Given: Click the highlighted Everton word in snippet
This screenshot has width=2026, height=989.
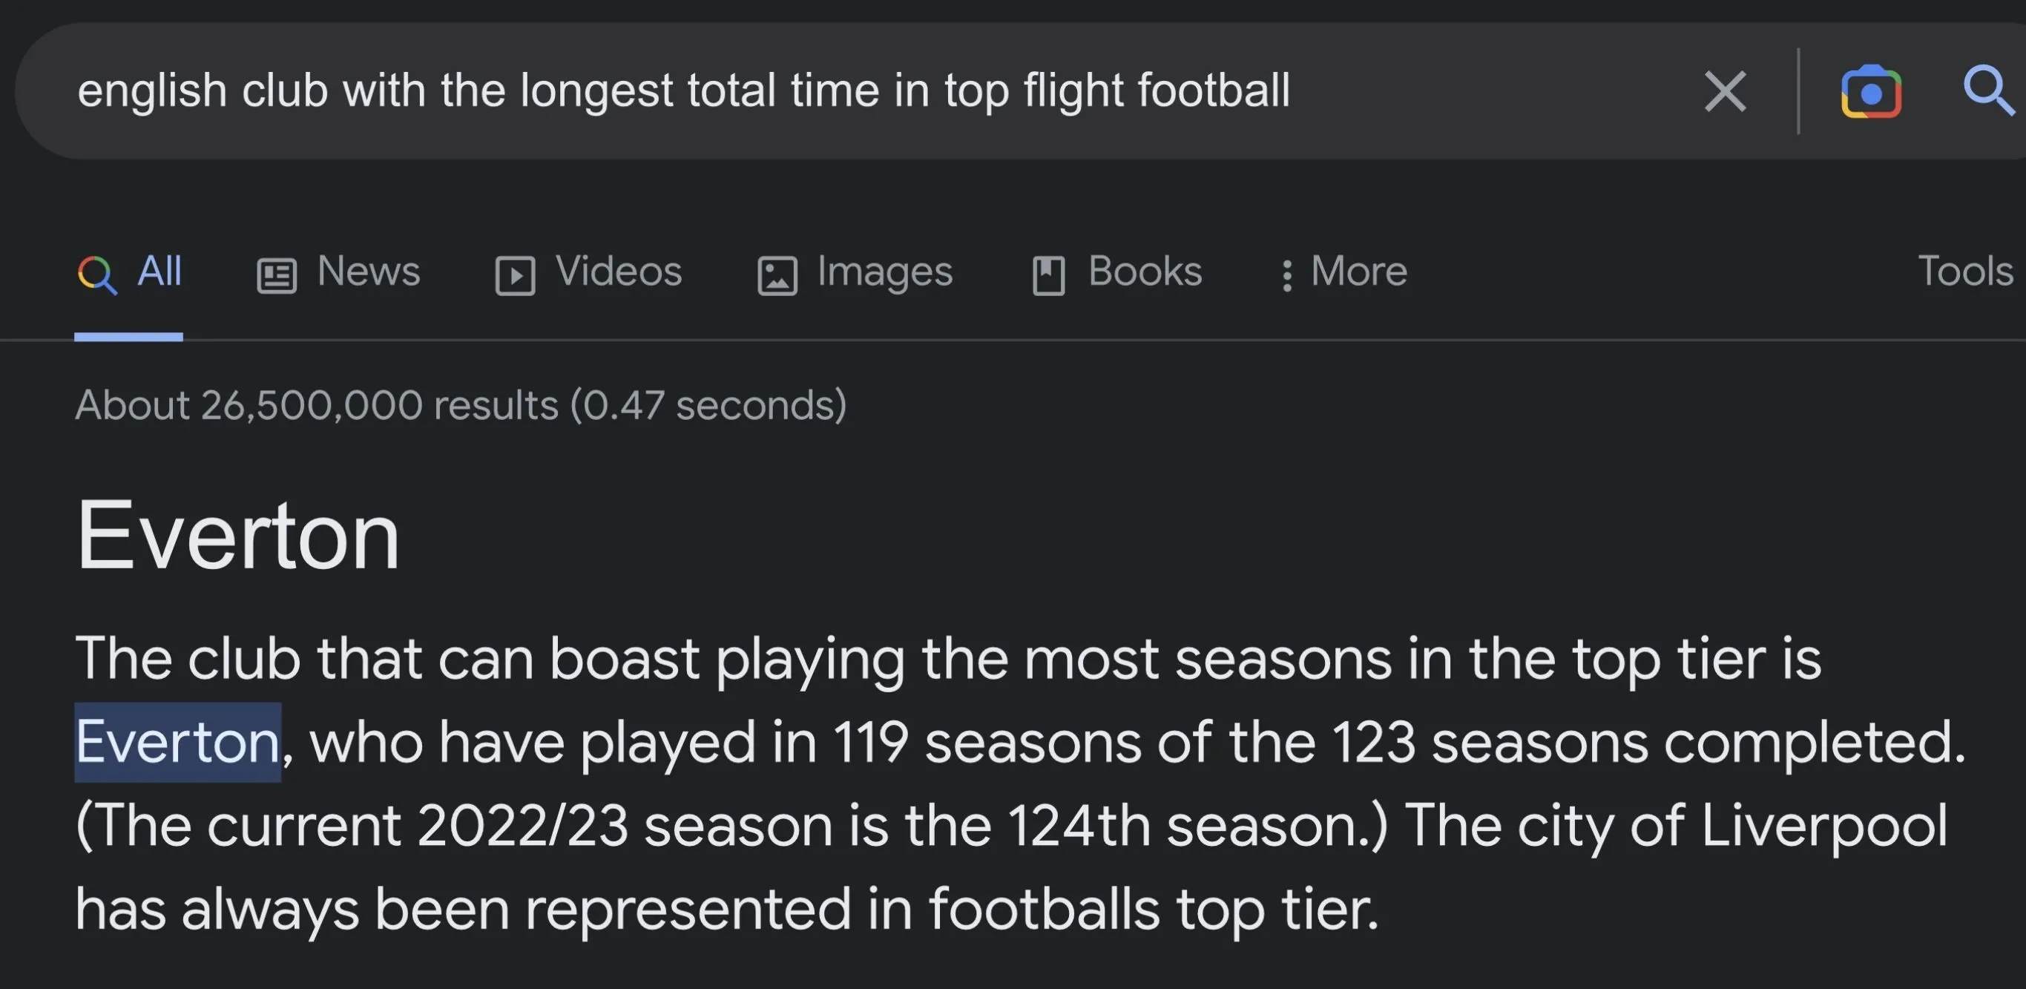Looking at the screenshot, I should (178, 742).
